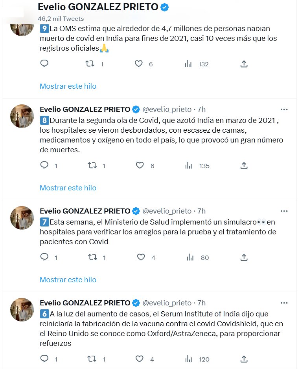
Task: Reply to tweet 7 about Ministerio de Salud
Action: (44, 257)
